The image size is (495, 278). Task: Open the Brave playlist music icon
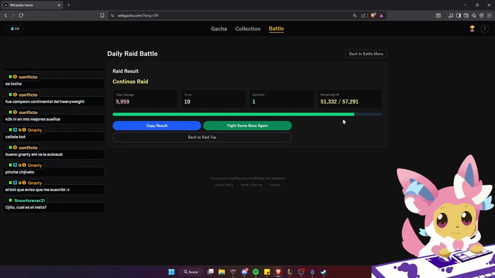pos(451,15)
